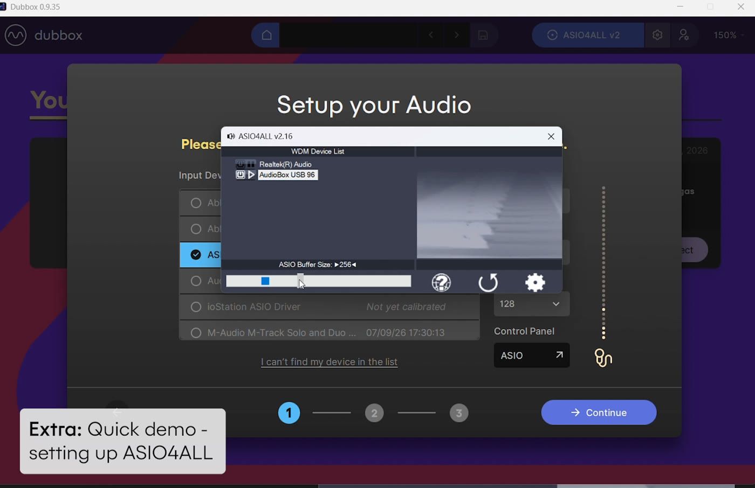Image resolution: width=755 pixels, height=488 pixels.
Task: Click the back arrow in top toolbar
Action: pyautogui.click(x=431, y=35)
